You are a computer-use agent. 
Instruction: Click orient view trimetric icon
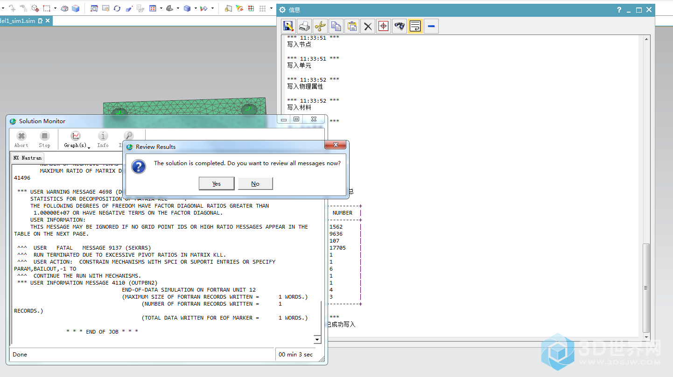(169, 8)
